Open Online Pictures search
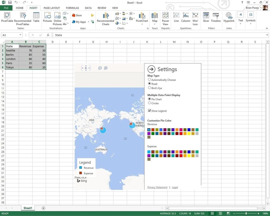The image size is (270, 216). [x=57, y=19]
